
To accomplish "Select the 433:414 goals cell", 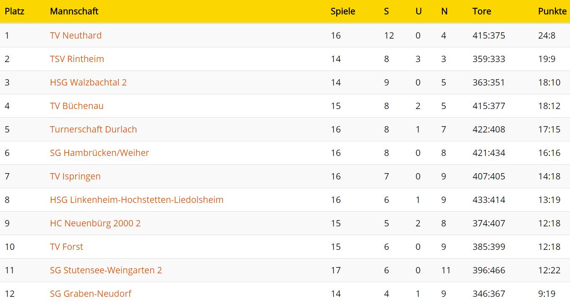I will 489,200.
